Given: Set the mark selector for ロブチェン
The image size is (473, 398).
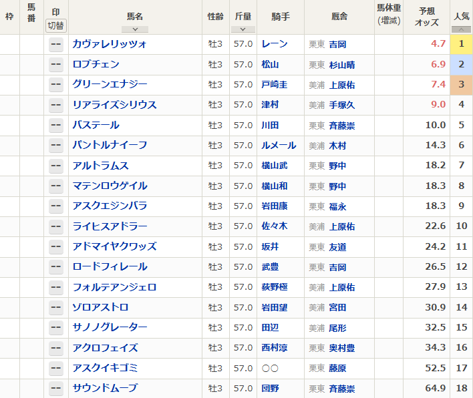Looking at the screenshot, I should coord(56,65).
